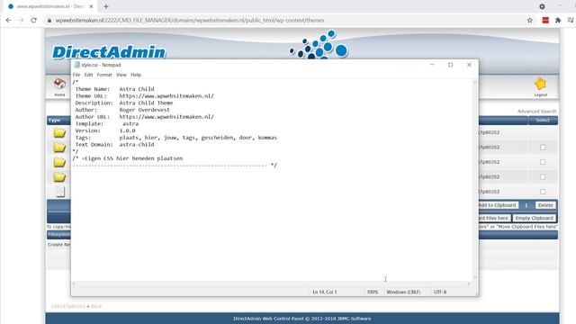Click the UTF-8 status bar entry

click(440, 292)
